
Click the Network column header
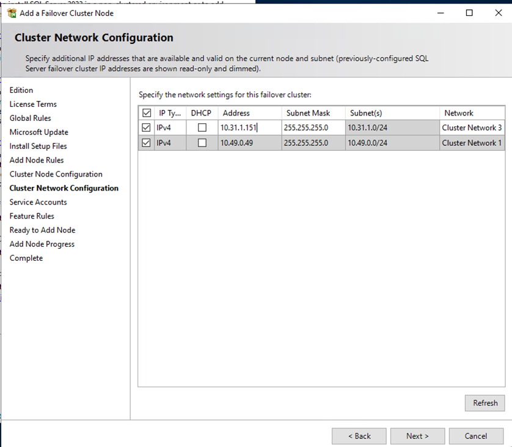pyautogui.click(x=459, y=113)
